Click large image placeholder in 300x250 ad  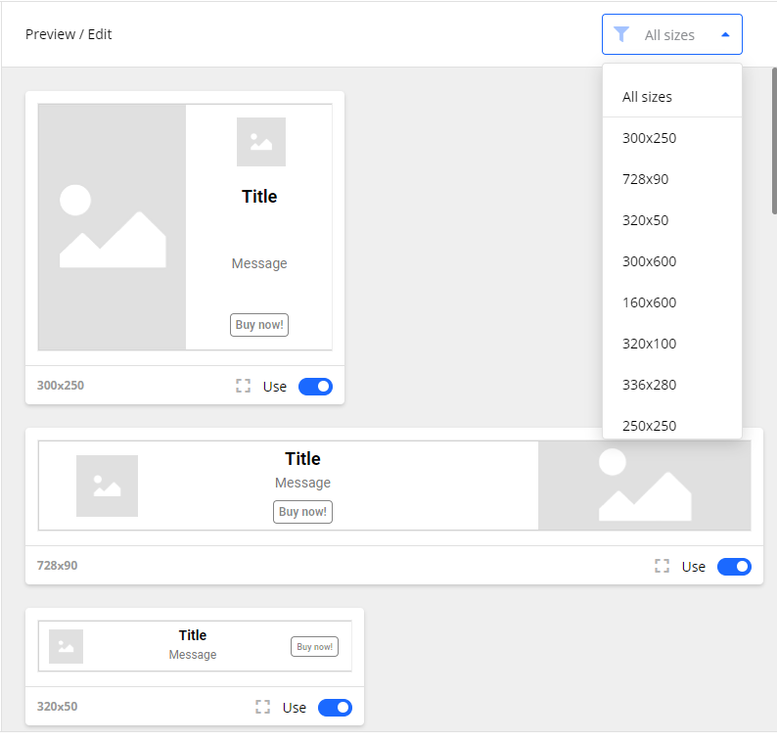tap(113, 226)
